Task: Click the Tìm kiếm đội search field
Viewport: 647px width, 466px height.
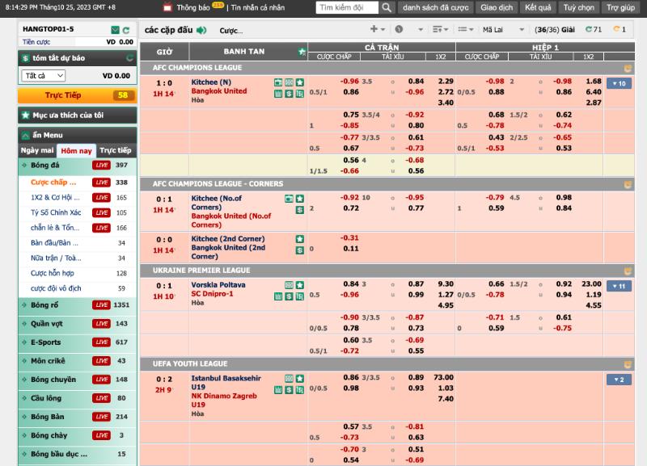Action: (347, 8)
